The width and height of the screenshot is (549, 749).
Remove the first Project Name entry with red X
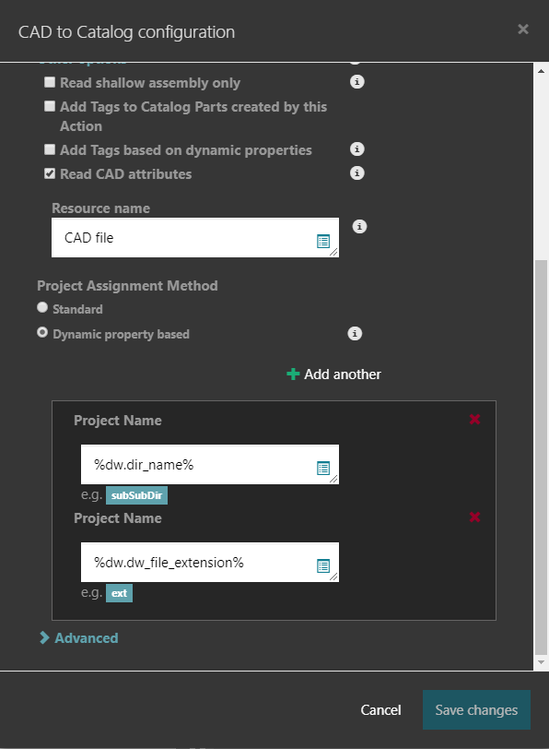tap(474, 420)
